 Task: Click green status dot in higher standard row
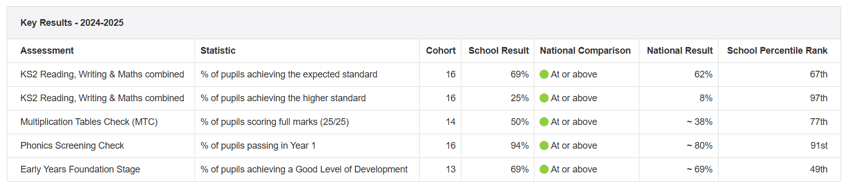click(544, 98)
